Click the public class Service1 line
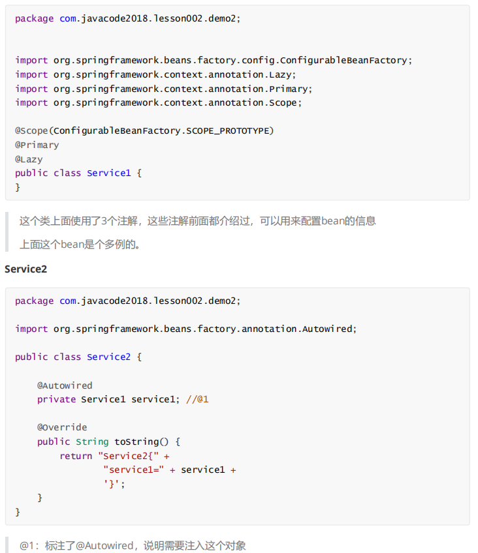Image resolution: width=478 pixels, height=553 pixels. [x=78, y=173]
